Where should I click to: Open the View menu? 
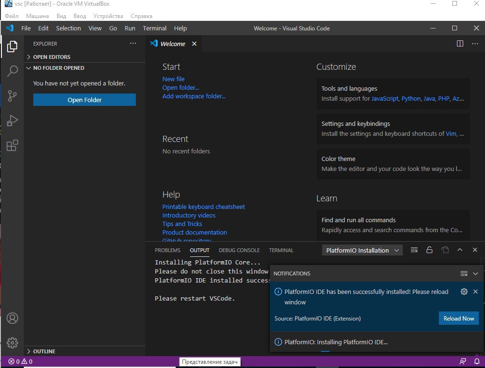95,28
